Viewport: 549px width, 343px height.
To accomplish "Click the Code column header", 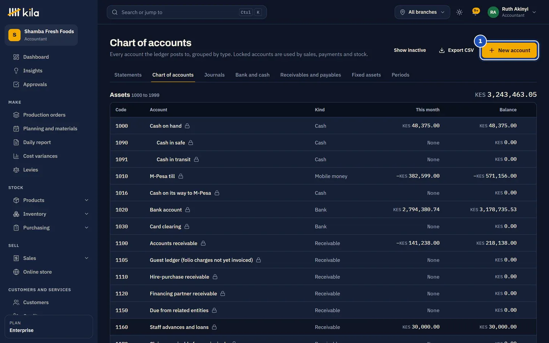I will 121,110.
